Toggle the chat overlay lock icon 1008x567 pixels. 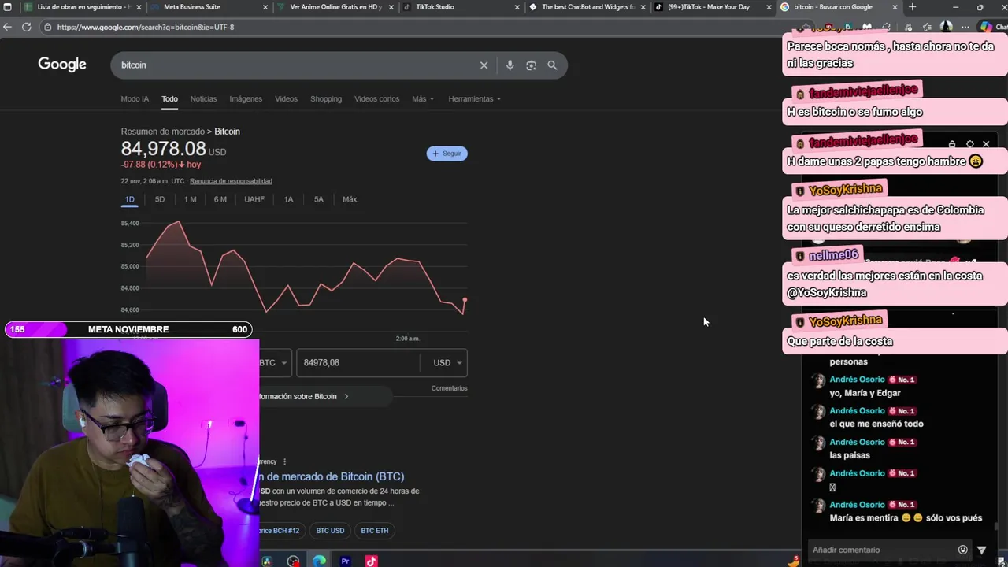[x=952, y=144]
